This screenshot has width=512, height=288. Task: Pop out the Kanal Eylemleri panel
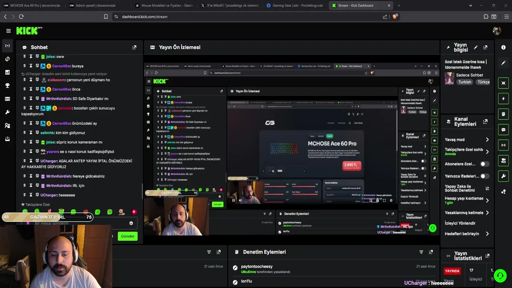[x=485, y=122]
